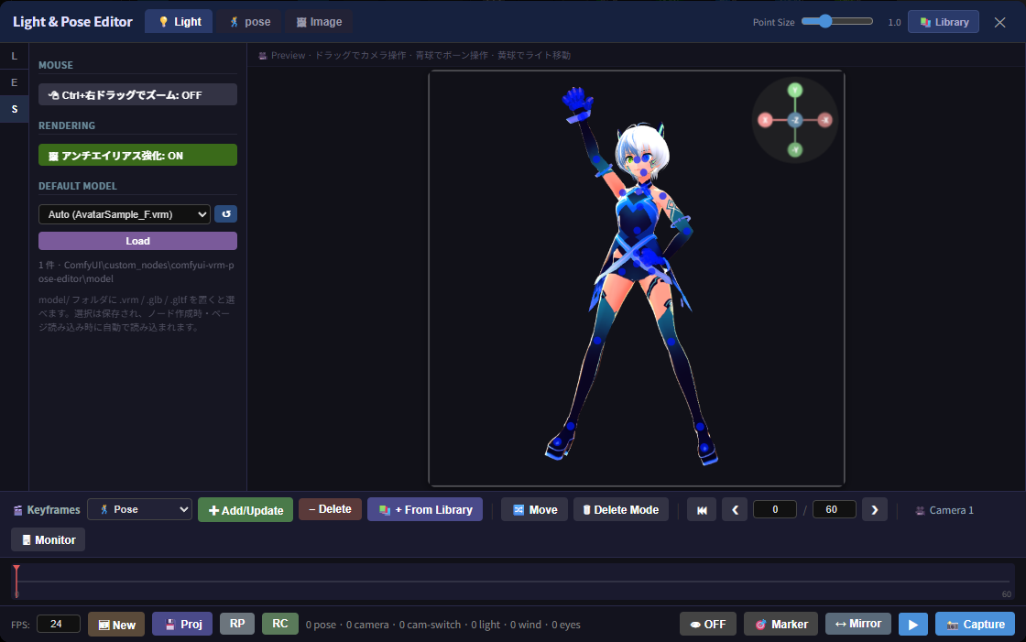
Task: Click the raised hand bone control point
Action: pyautogui.click(x=578, y=100)
